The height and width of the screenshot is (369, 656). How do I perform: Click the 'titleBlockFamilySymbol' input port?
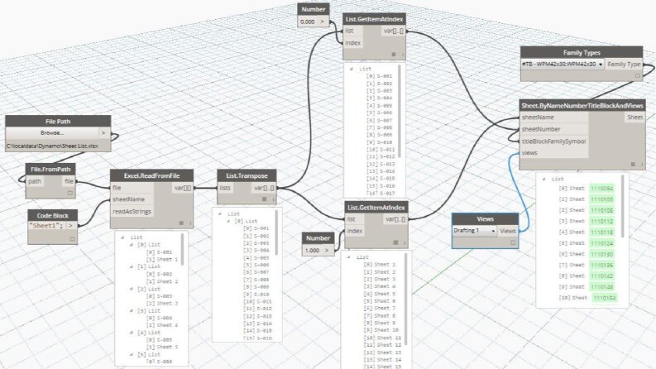(x=553, y=141)
